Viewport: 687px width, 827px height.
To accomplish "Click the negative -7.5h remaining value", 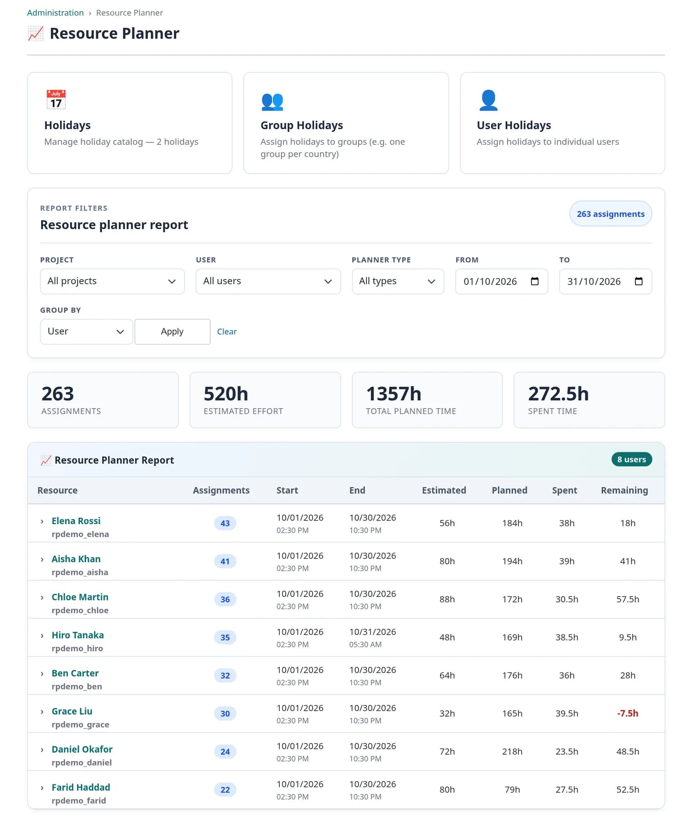I will pyautogui.click(x=627, y=713).
